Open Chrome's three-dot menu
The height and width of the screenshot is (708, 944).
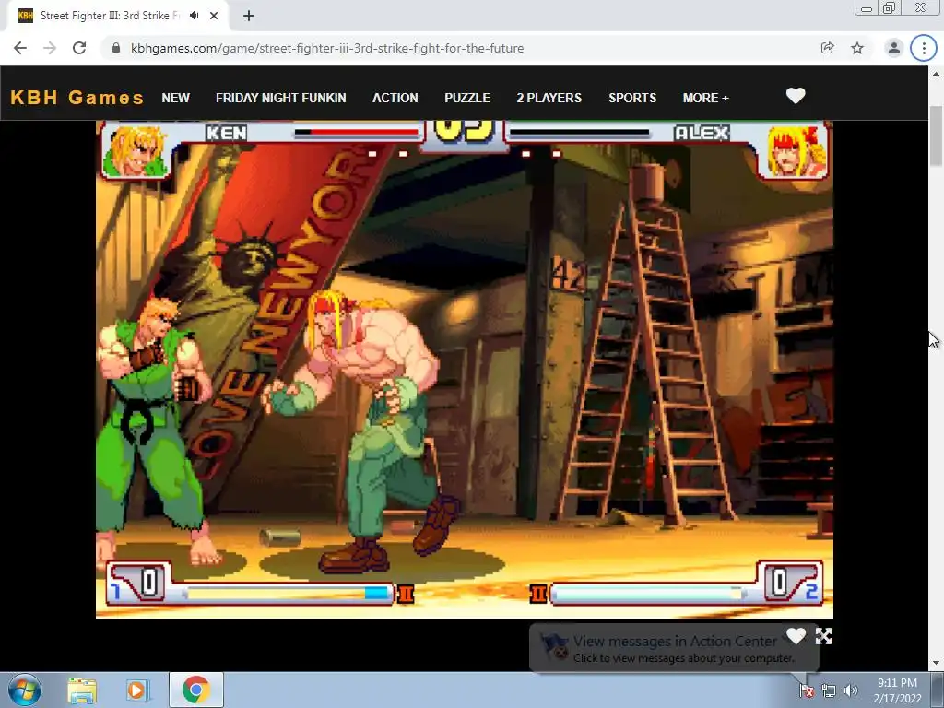click(924, 48)
